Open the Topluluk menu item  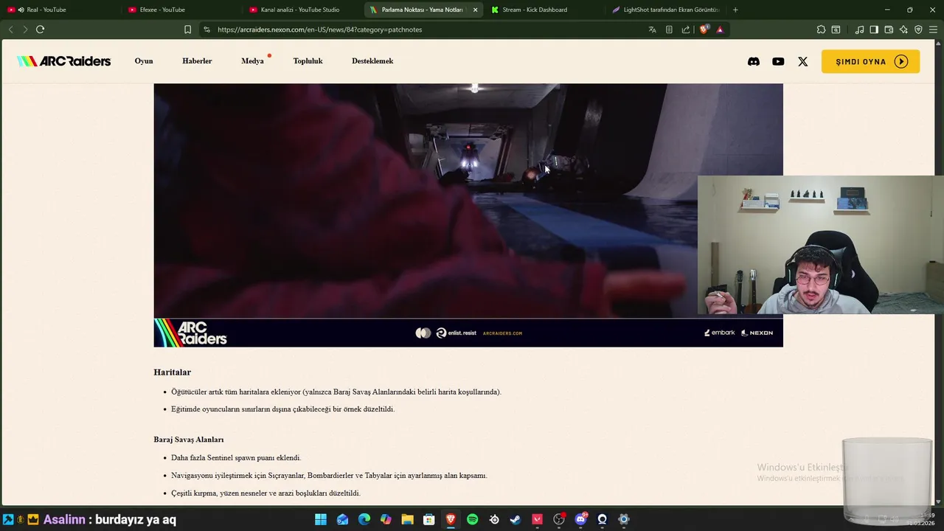(x=308, y=61)
